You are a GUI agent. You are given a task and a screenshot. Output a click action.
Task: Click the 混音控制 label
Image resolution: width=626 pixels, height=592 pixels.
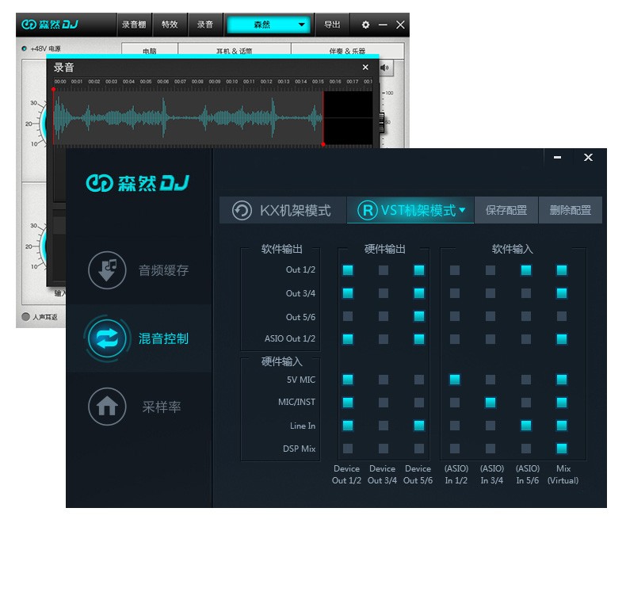click(x=163, y=338)
